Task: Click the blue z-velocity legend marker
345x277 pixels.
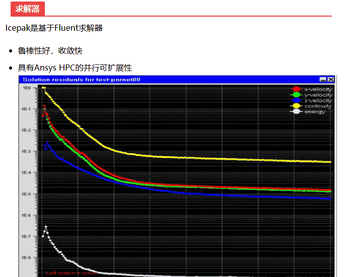Action: pos(296,100)
